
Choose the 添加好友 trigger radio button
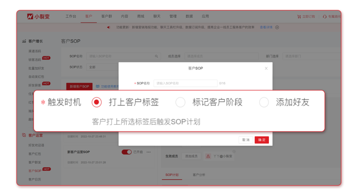264,102
